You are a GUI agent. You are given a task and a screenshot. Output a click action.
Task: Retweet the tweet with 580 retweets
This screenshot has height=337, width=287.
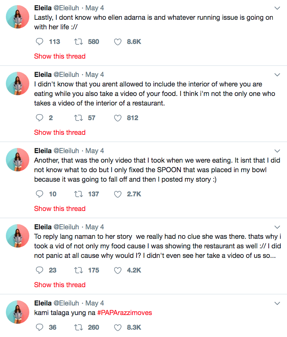click(78, 42)
